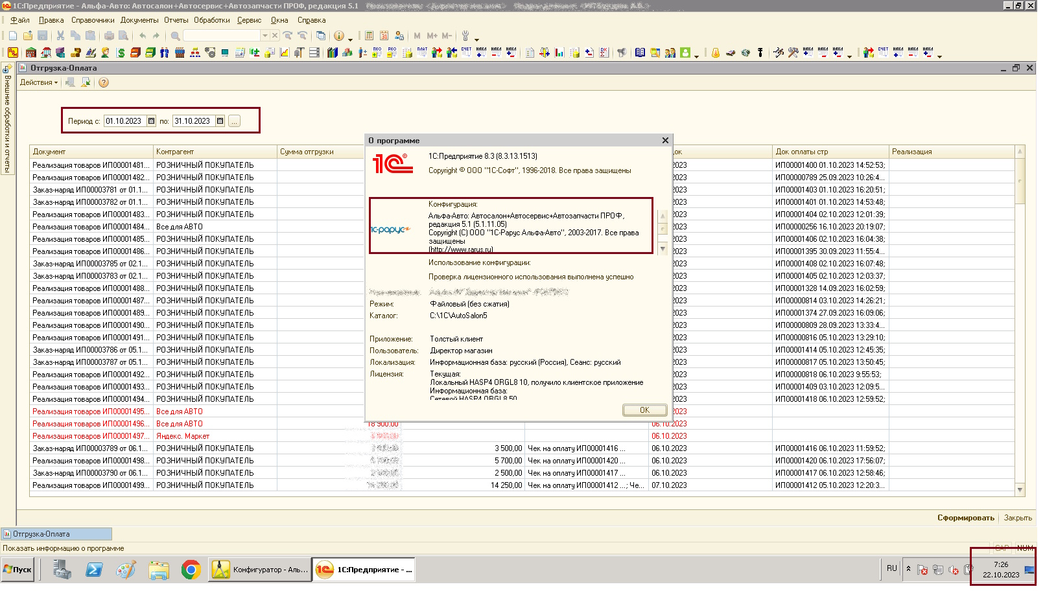Open the Справочники menu
Viewport: 1045px width, 591px height.
(x=93, y=20)
